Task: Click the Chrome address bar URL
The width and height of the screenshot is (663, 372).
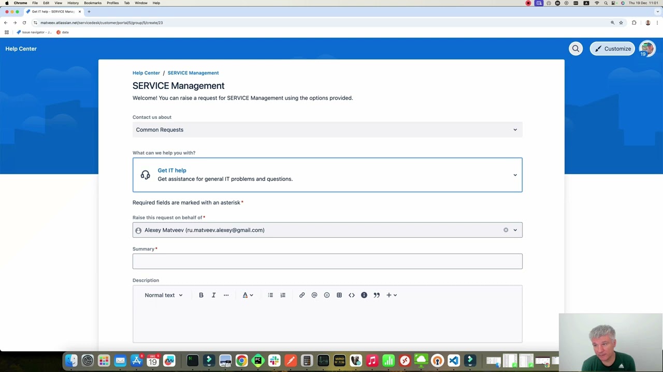Action: [x=102, y=23]
